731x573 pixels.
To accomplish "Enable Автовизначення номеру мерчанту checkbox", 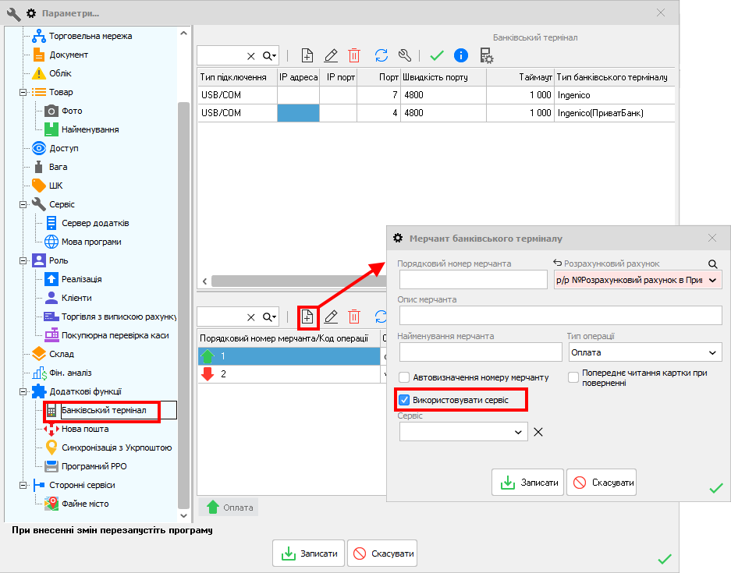I will (x=404, y=377).
